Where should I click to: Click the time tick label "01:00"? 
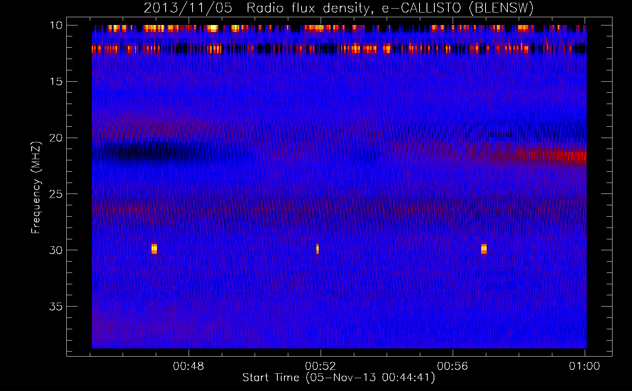point(584,366)
